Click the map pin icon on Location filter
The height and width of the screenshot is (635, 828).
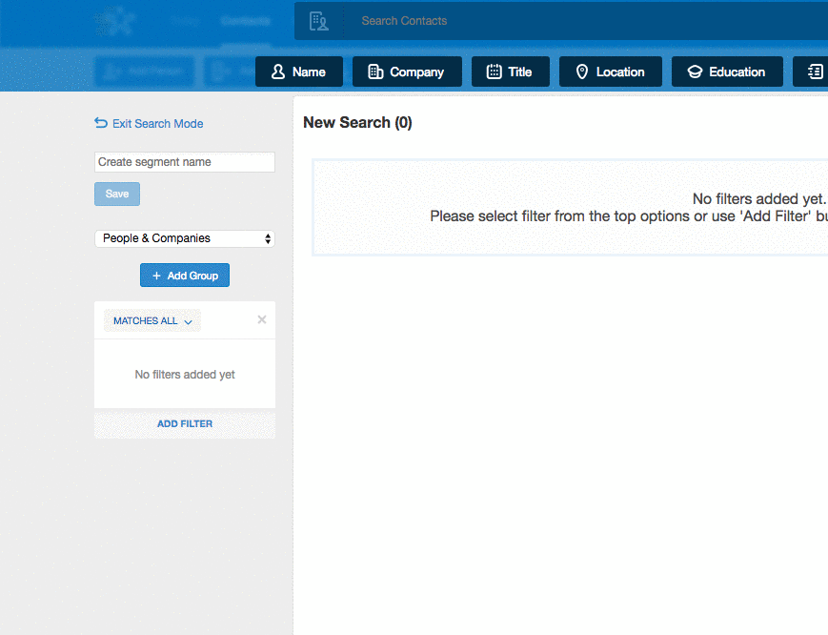[582, 72]
